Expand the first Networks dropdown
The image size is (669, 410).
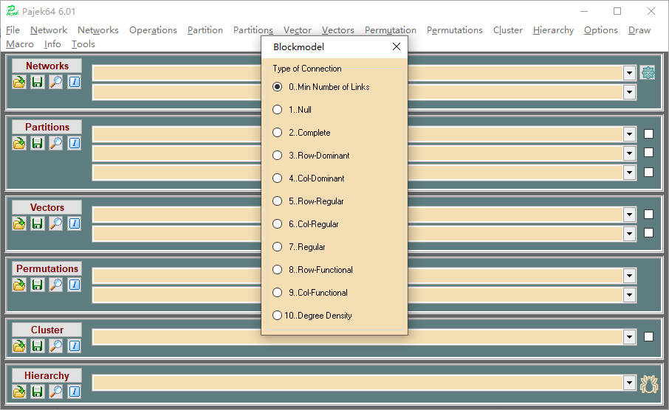tap(629, 73)
